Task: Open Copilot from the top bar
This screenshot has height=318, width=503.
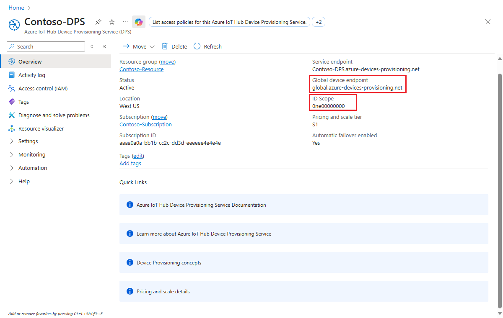Action: click(x=138, y=22)
